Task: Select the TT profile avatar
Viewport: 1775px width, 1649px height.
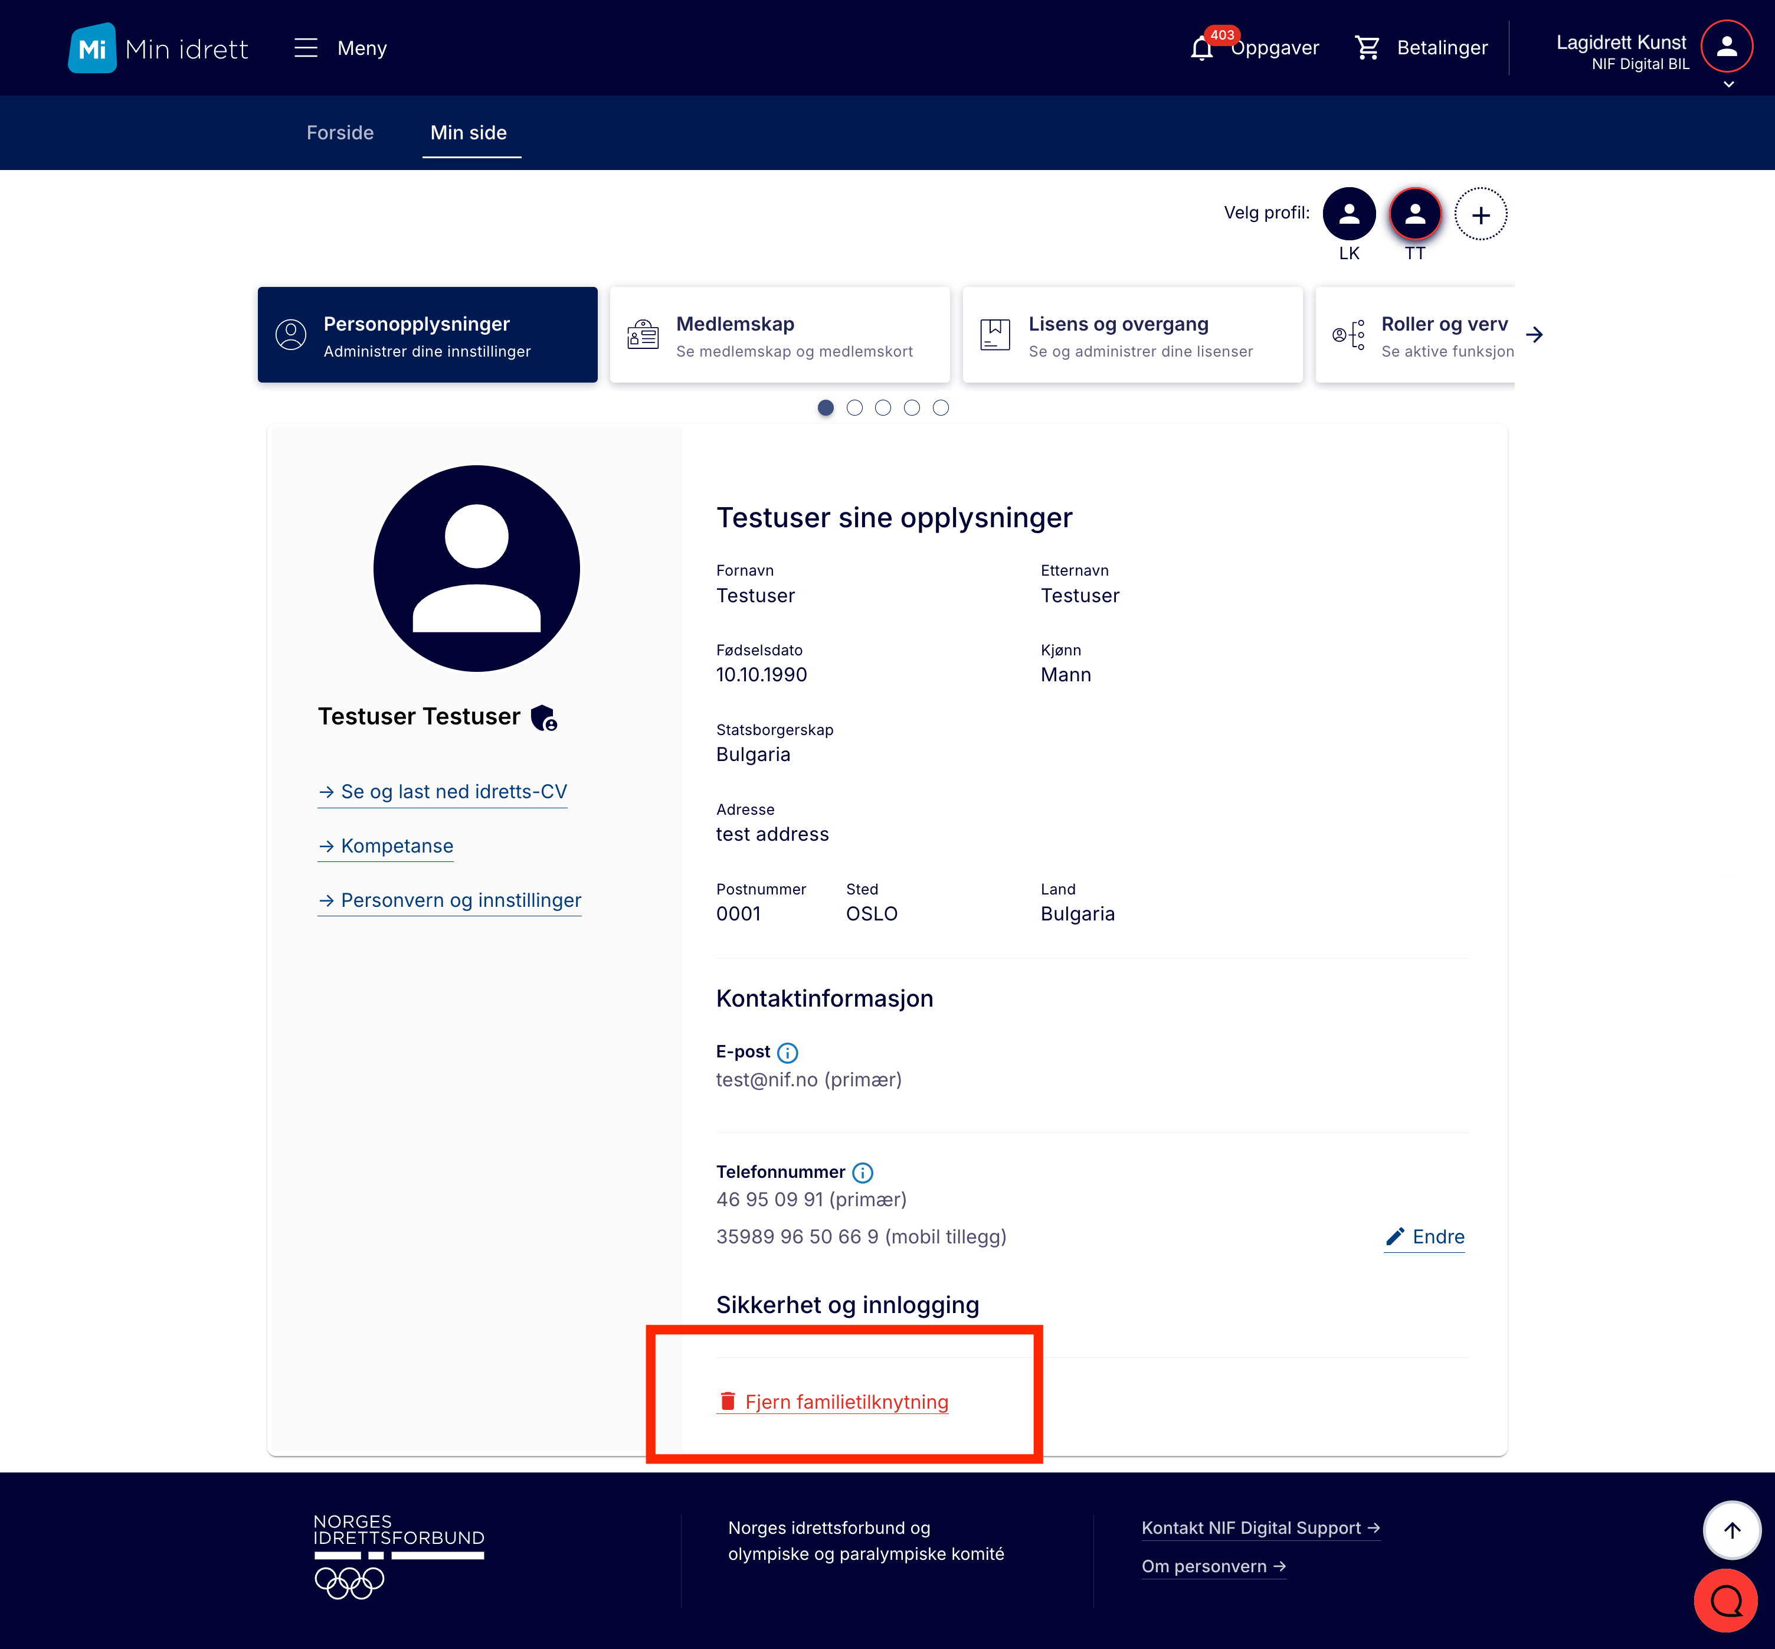Action: coord(1414,215)
